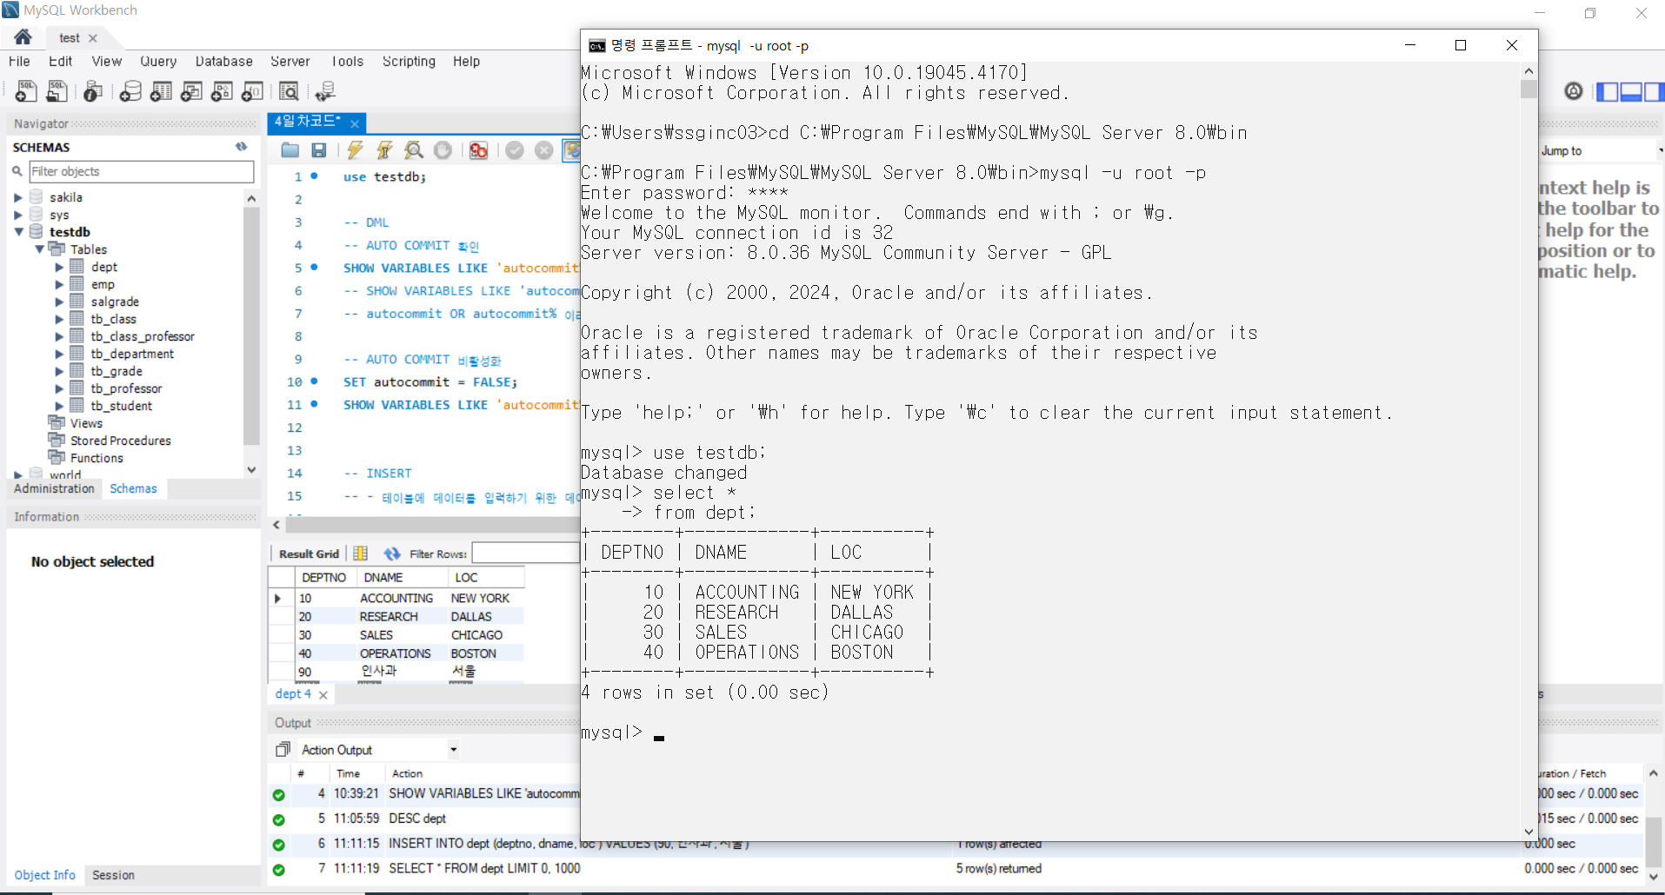Create a new SQL tab for queries
The height and width of the screenshot is (895, 1665).
[26, 91]
